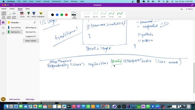
Task: Click the horizontal scrollbar below canvas
Action: pyautogui.click(x=98, y=101)
